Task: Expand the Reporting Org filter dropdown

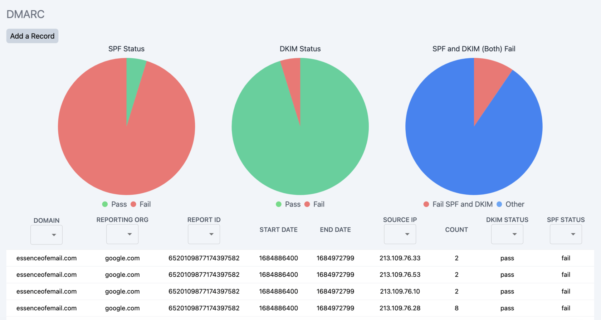Action: [x=122, y=234]
